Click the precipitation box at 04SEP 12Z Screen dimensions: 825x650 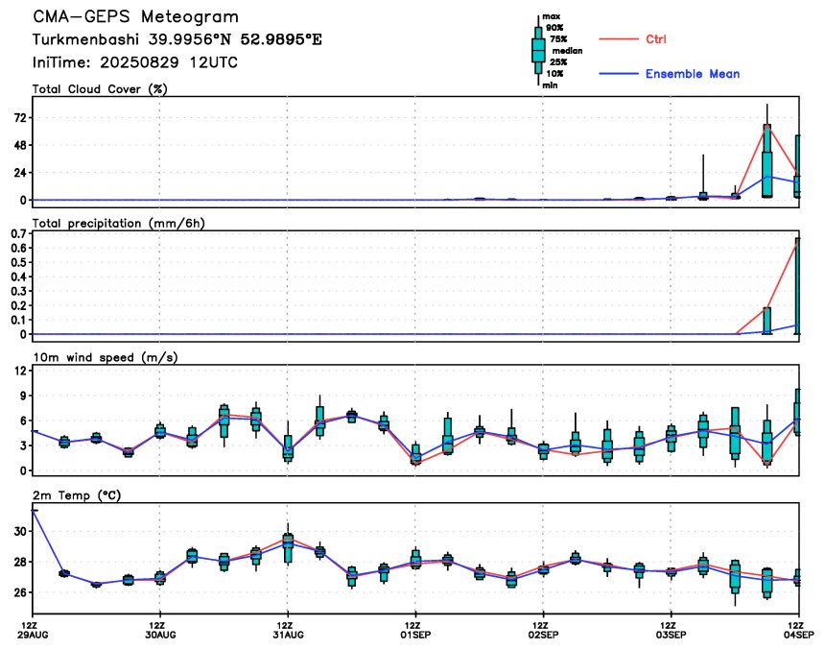point(797,286)
